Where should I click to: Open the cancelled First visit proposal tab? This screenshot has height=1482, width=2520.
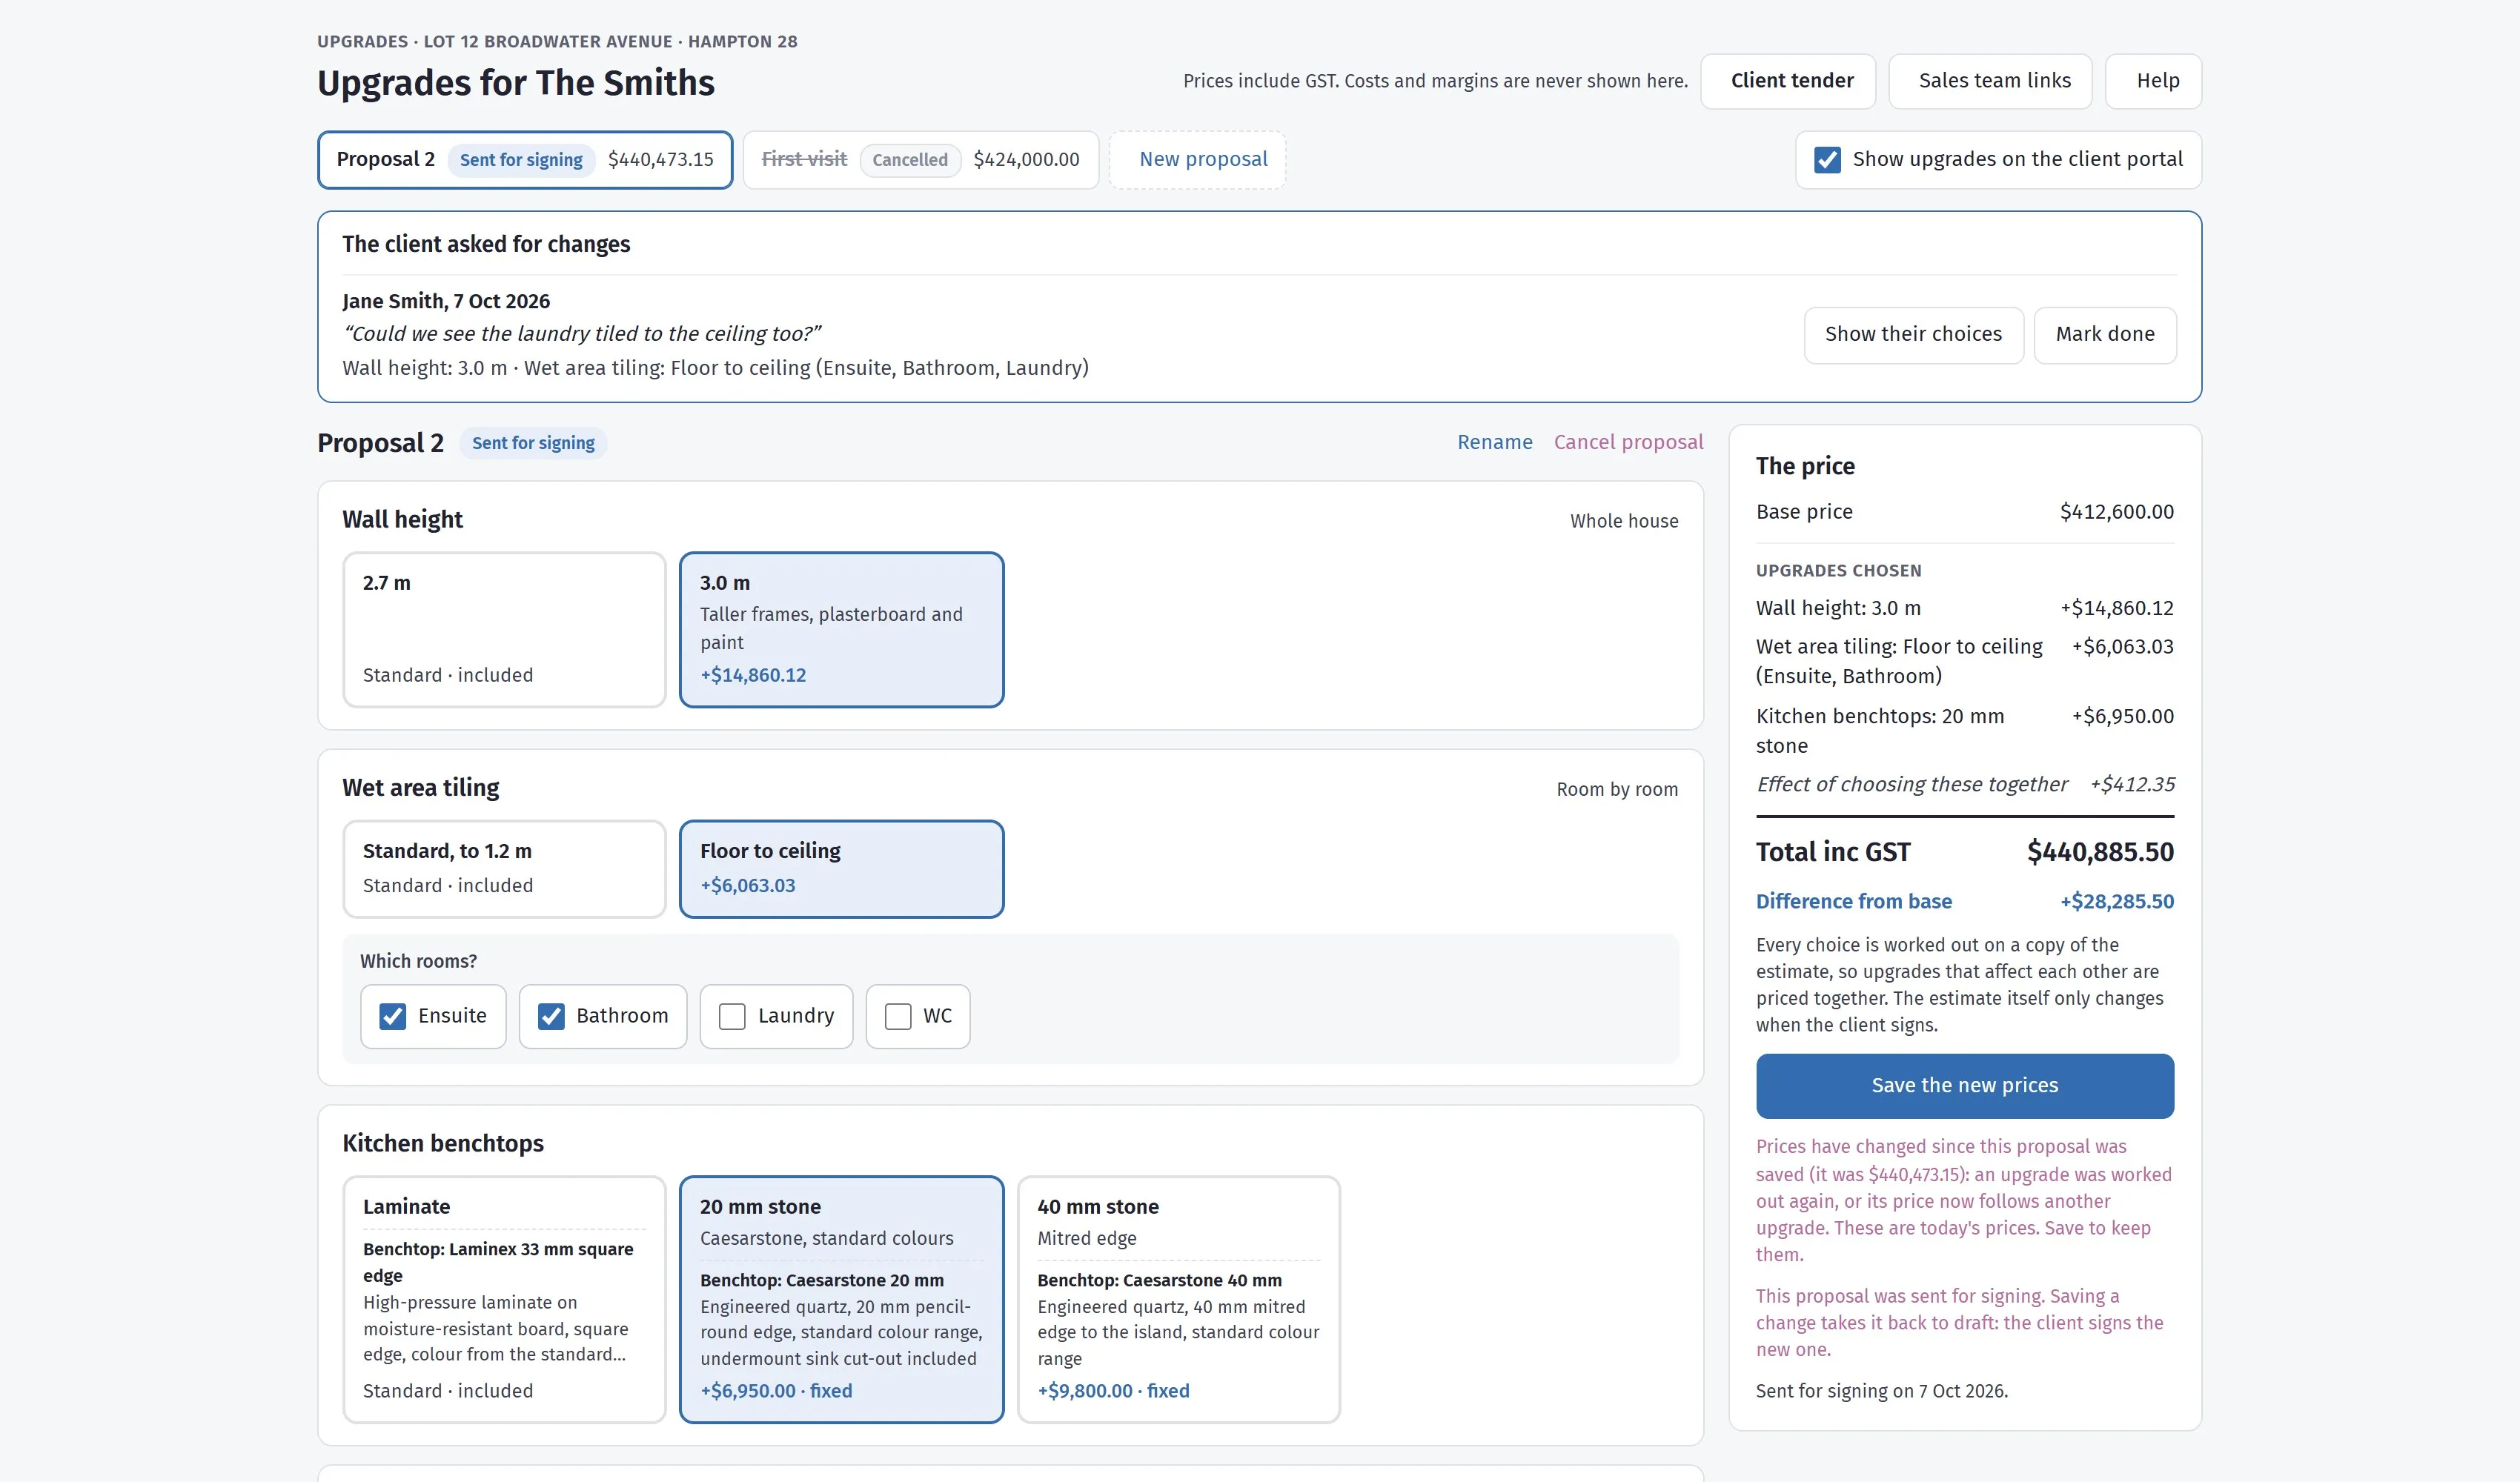tap(921, 160)
